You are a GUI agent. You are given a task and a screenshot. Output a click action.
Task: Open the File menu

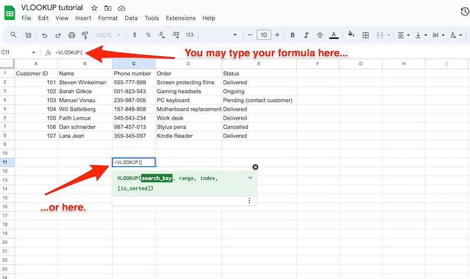tap(26, 18)
